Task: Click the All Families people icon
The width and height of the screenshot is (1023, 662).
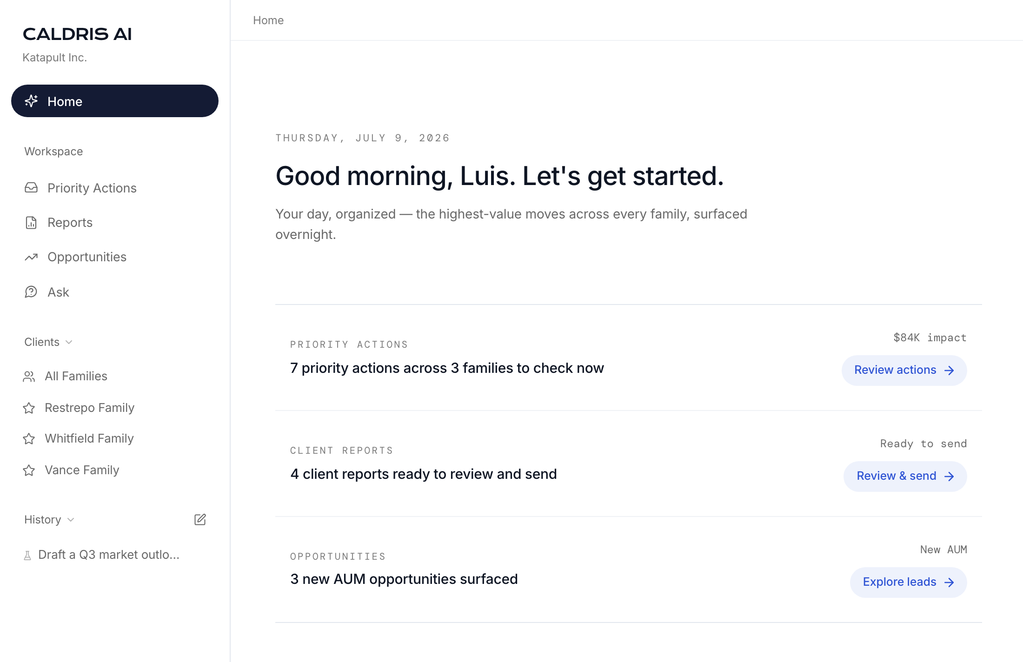Action: [x=29, y=376]
